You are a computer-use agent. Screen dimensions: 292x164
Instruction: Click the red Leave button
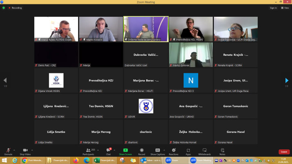[284, 152]
